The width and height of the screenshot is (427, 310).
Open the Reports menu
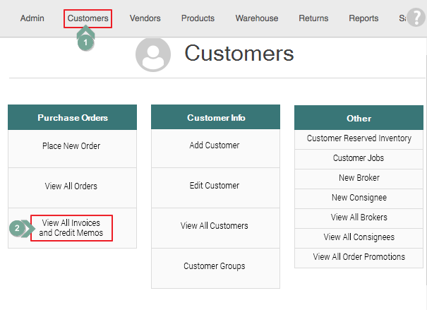(363, 18)
